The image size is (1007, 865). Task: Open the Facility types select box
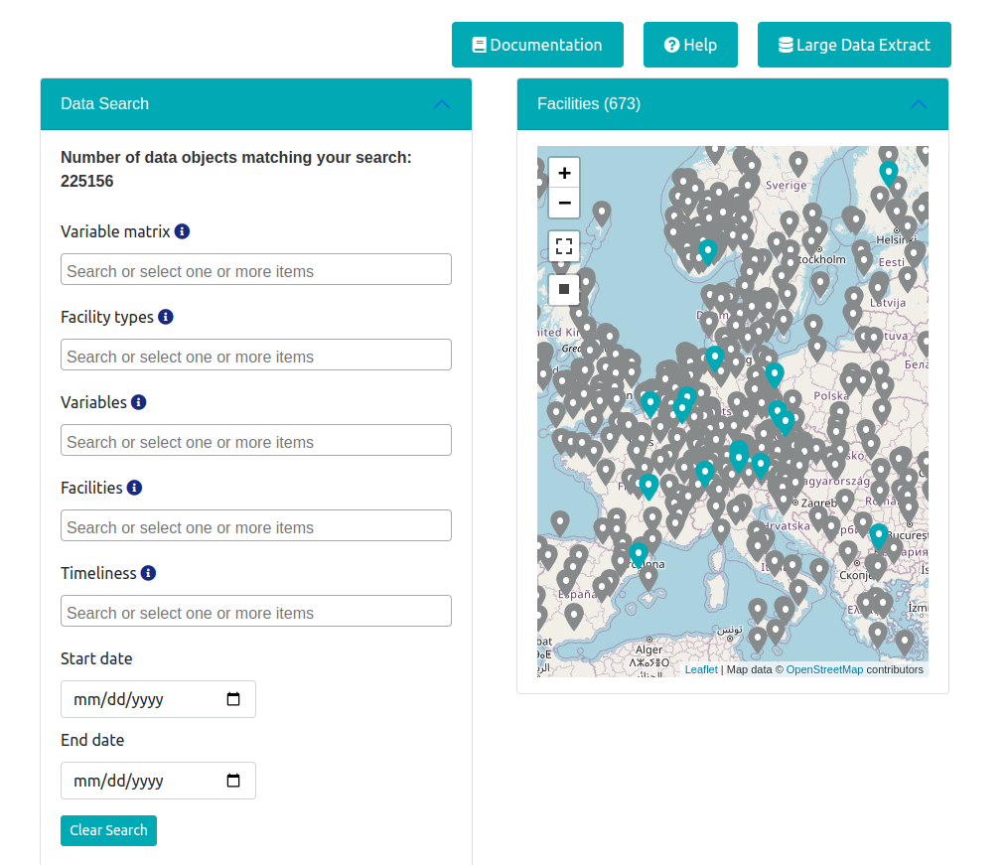tap(256, 356)
